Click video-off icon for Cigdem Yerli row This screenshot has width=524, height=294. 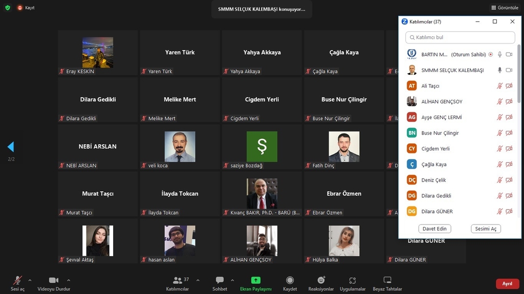(509, 148)
